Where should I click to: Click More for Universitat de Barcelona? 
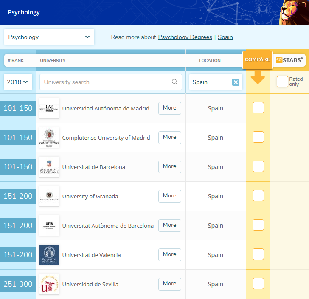[170, 167]
